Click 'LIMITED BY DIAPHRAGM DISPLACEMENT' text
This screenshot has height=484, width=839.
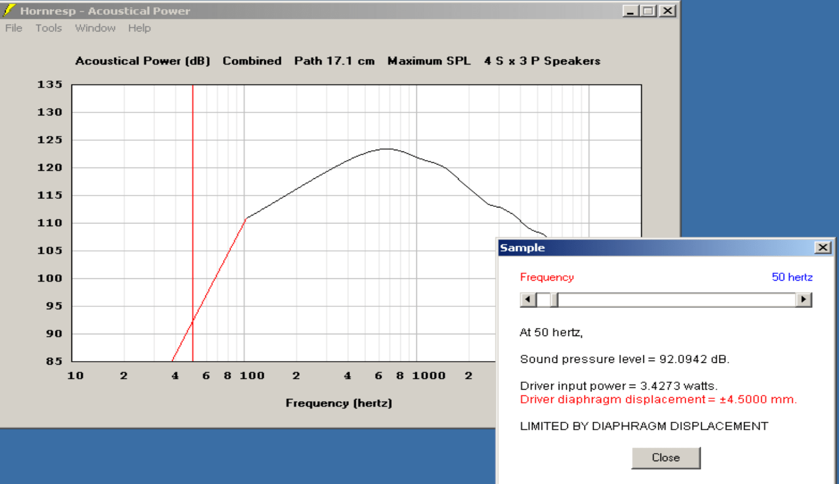[644, 426]
